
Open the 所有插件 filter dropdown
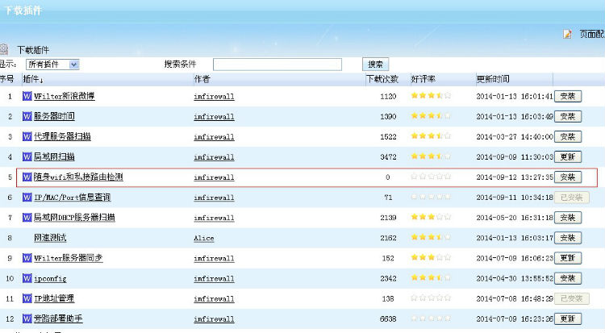(x=52, y=65)
